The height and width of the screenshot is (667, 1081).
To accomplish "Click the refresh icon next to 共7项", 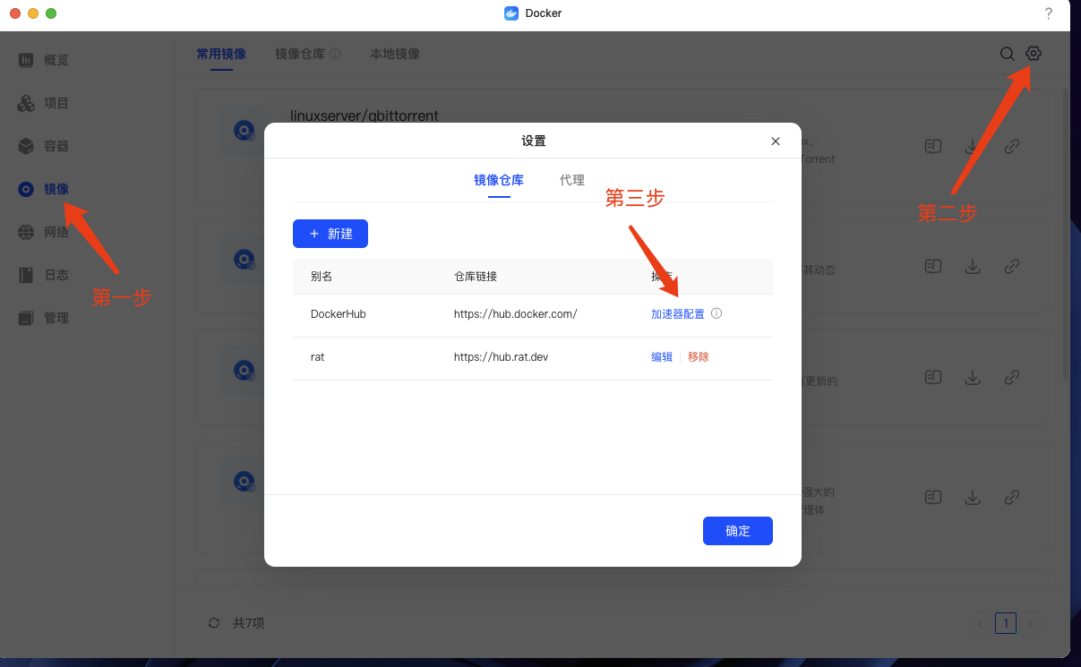I will (214, 623).
